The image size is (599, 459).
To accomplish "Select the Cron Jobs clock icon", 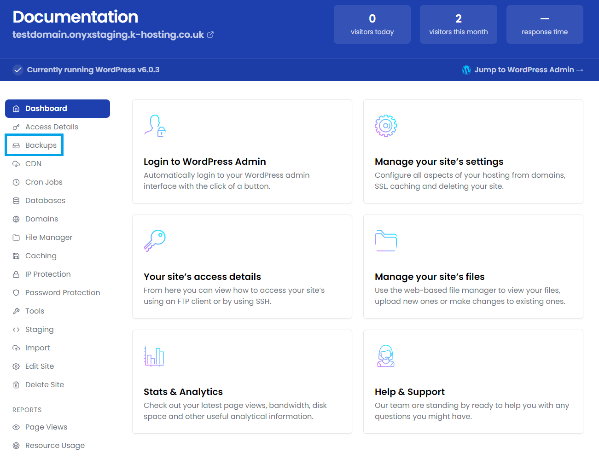I will click(x=17, y=182).
